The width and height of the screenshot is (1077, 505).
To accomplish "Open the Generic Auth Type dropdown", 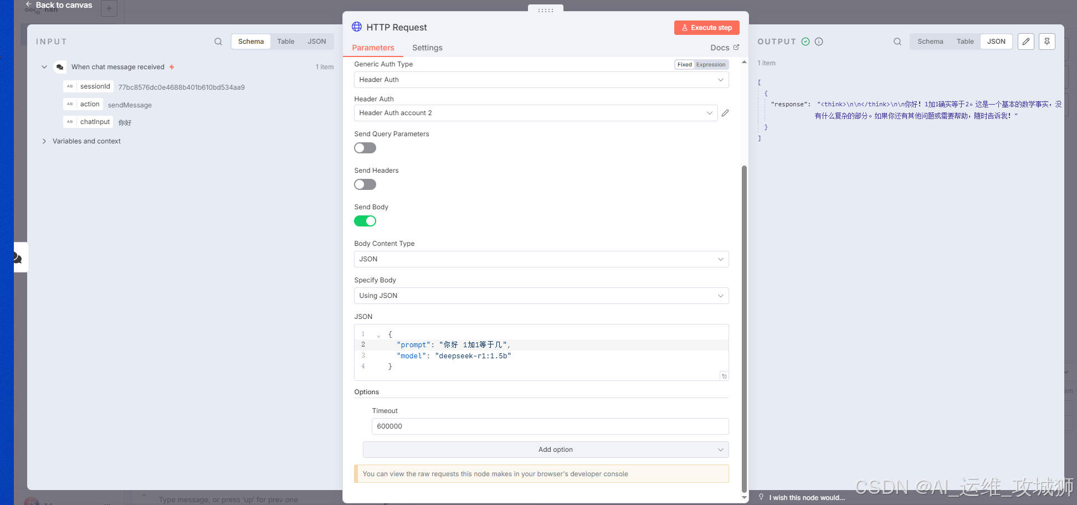I will (x=541, y=80).
